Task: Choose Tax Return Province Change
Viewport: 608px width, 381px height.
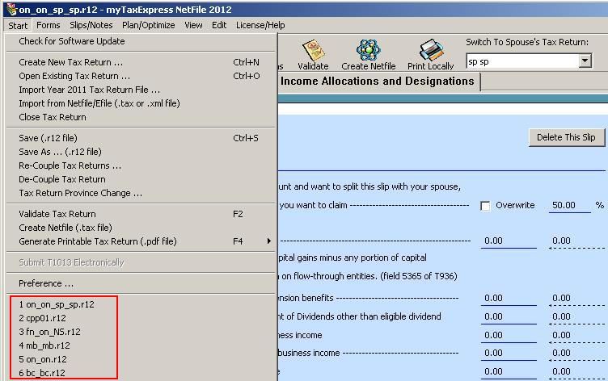Action: pyautogui.click(x=141, y=193)
